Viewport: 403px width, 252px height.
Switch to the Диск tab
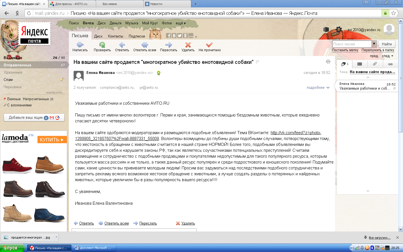tap(98, 36)
